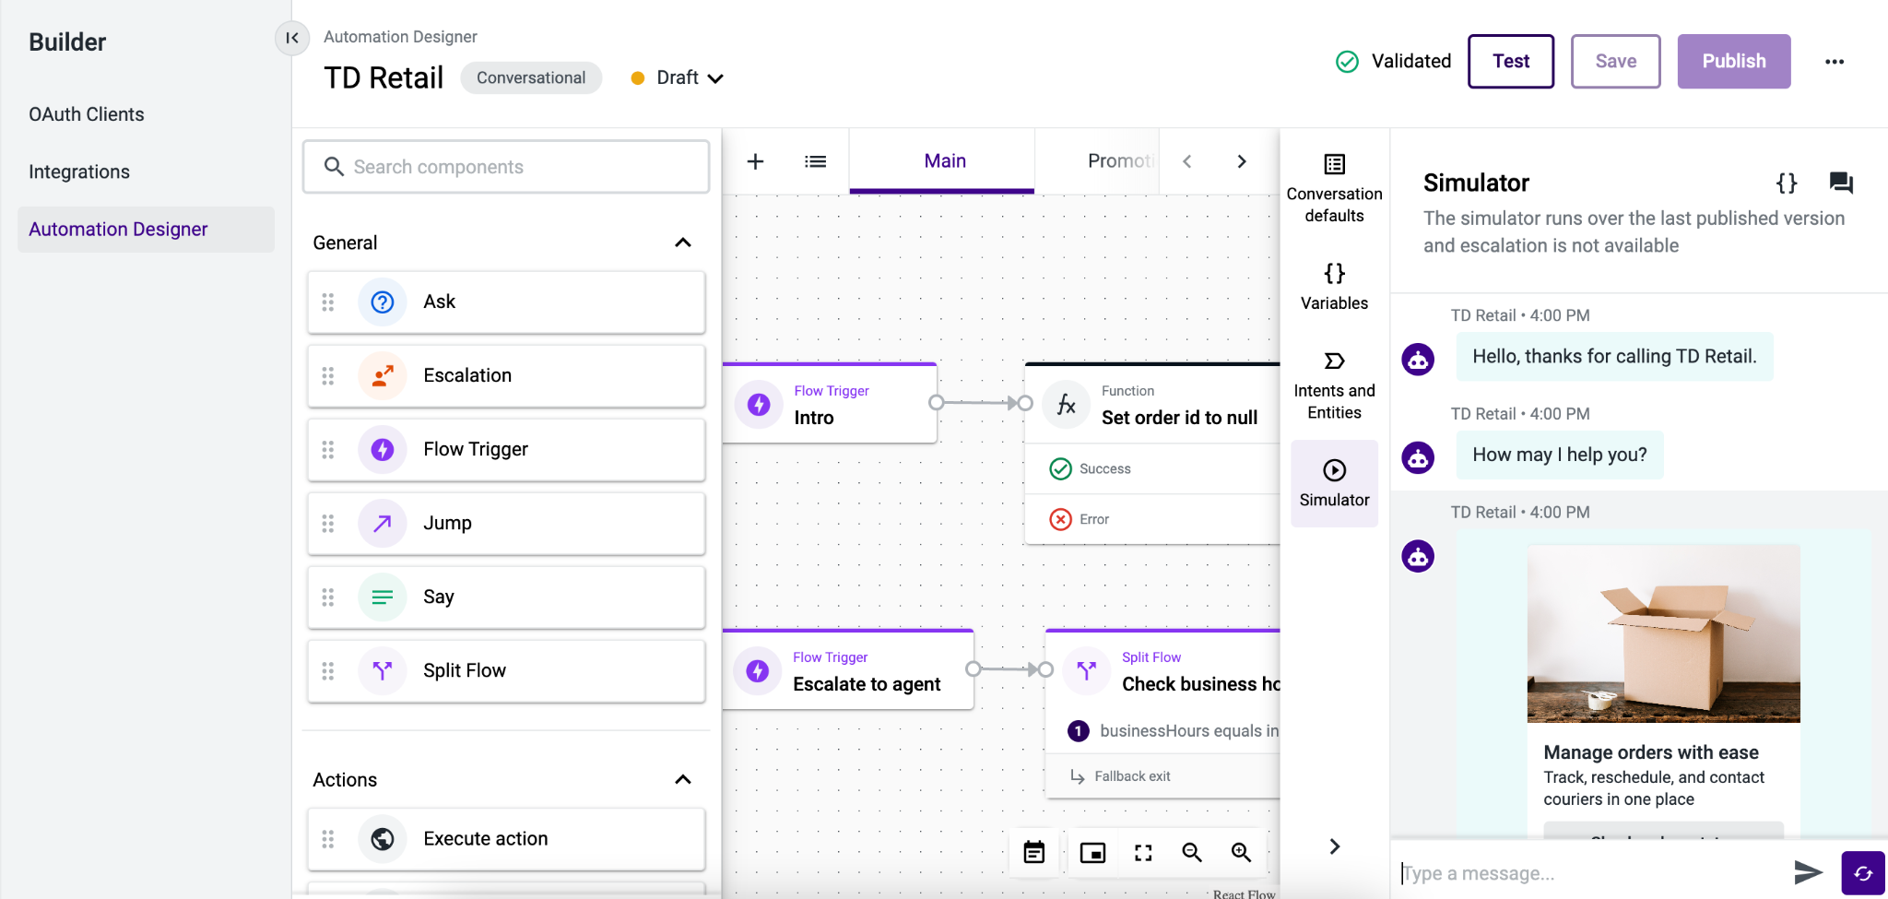Collapse the right side panel with the chevron

point(1334,846)
